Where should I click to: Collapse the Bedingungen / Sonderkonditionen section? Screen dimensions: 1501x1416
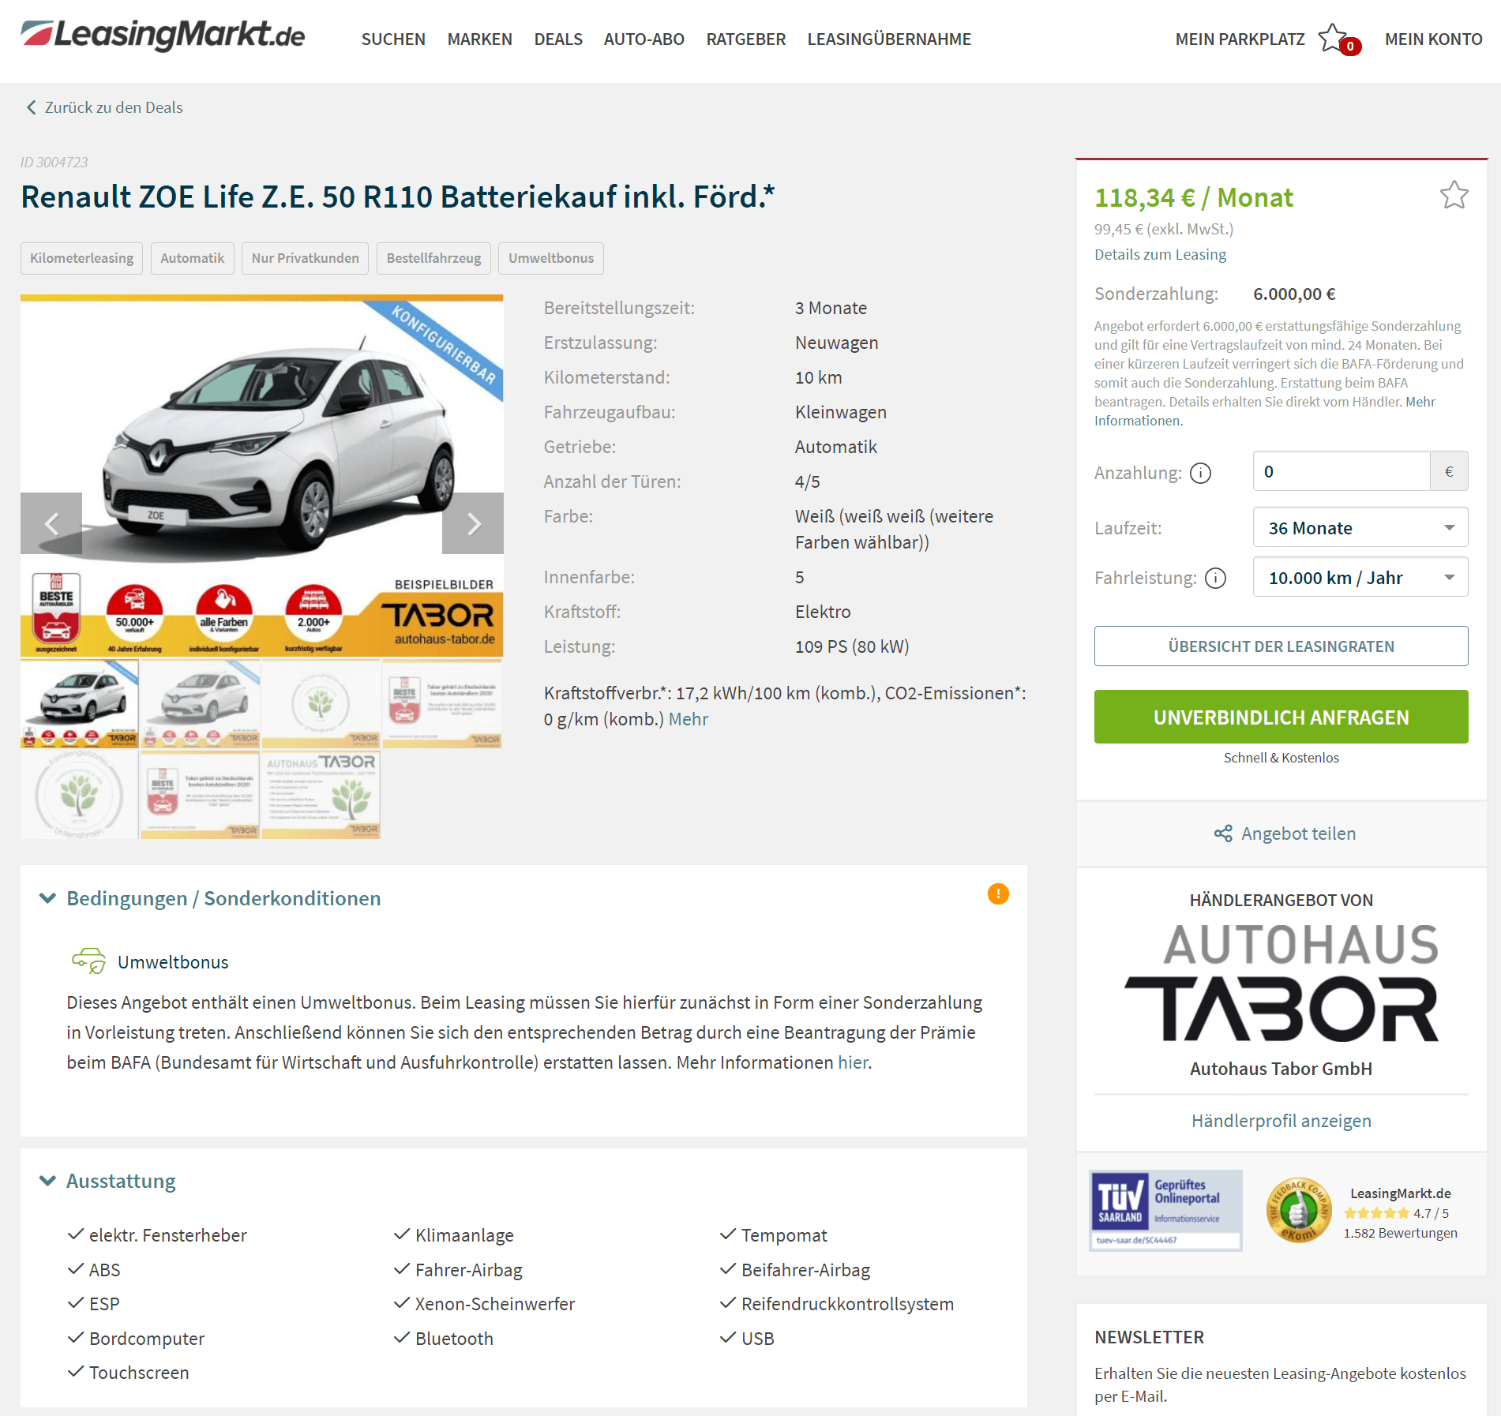click(x=210, y=898)
